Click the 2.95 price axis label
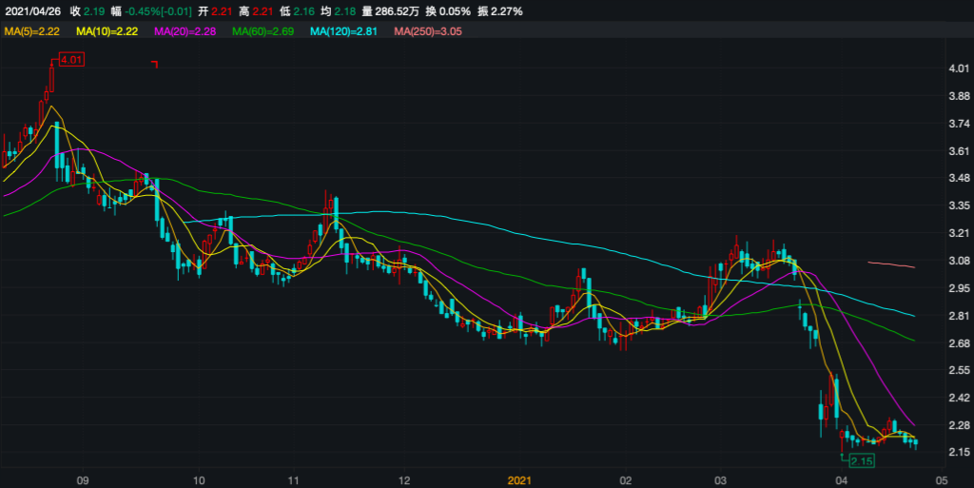This screenshot has height=488, width=974. pos(959,288)
